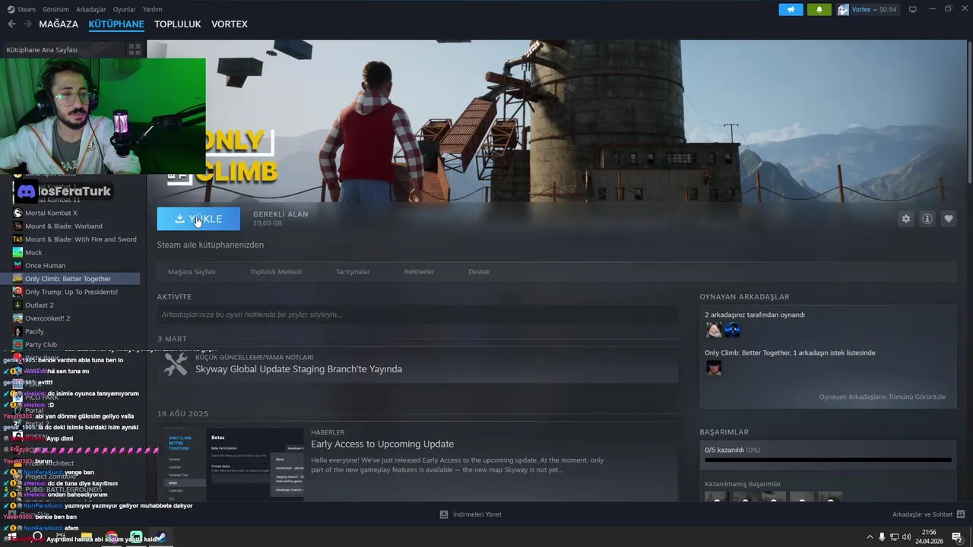Open the Yardım menu

pos(152,9)
